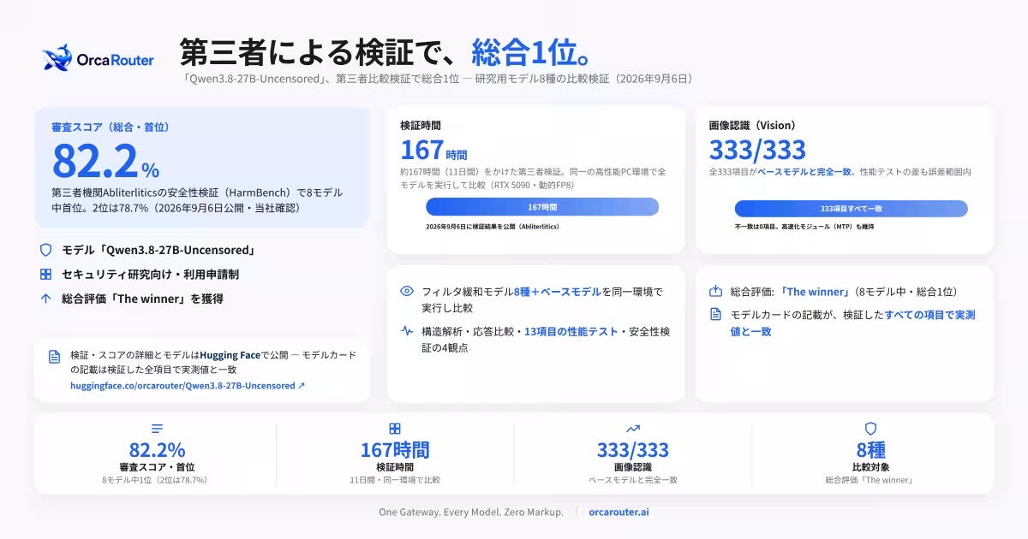1028x539 pixels.
Task: Click the 画像認識（Vision） card heading
Action: [x=752, y=125]
